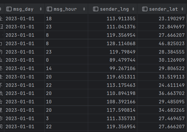Select msg_hour cell with value 0
This screenshot has width=187, height=132.
pos(66,60)
